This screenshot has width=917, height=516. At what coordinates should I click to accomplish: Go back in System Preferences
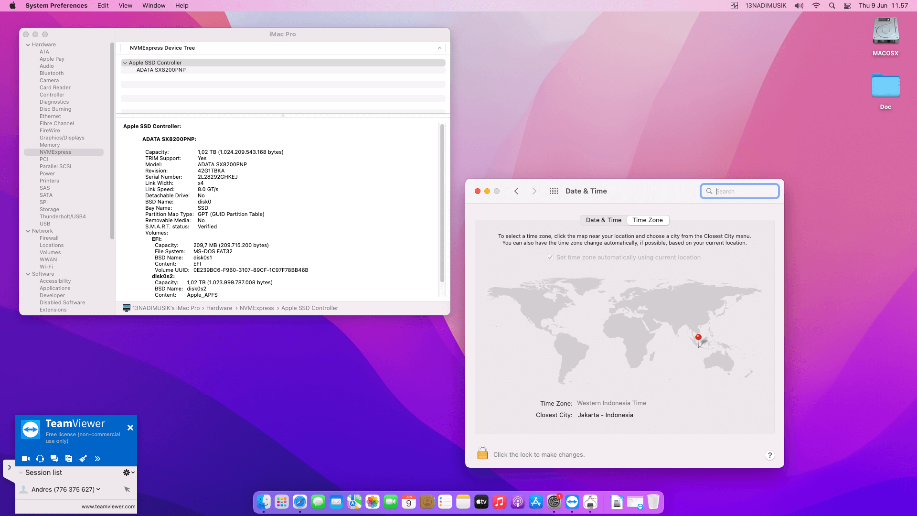tap(516, 191)
